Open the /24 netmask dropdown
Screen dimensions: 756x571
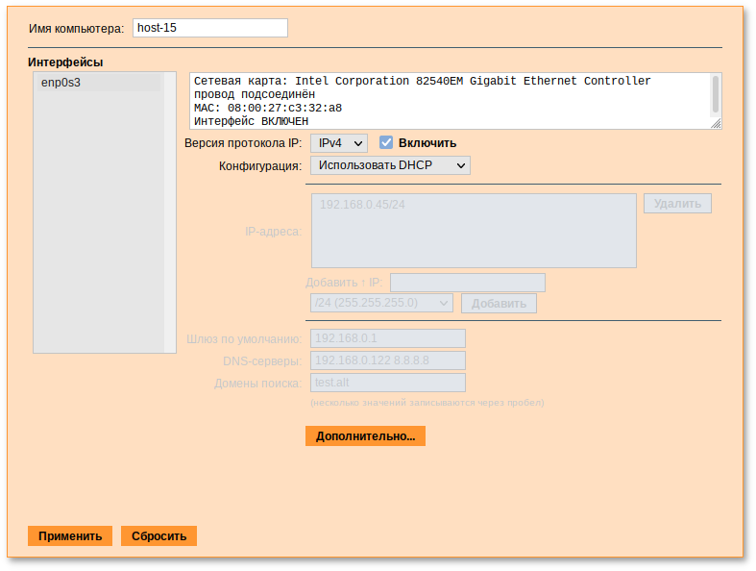(381, 303)
